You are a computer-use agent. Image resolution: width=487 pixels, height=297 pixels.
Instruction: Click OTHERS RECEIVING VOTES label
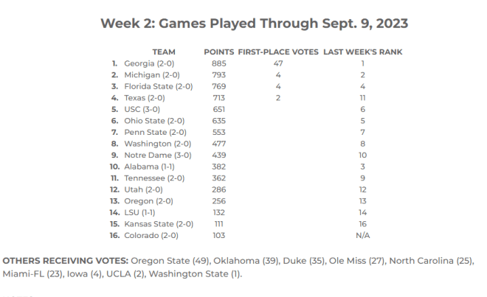coord(65,261)
